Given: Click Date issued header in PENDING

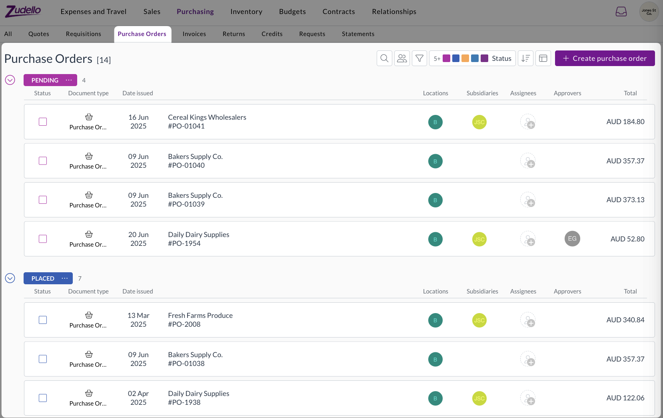Looking at the screenshot, I should [138, 93].
